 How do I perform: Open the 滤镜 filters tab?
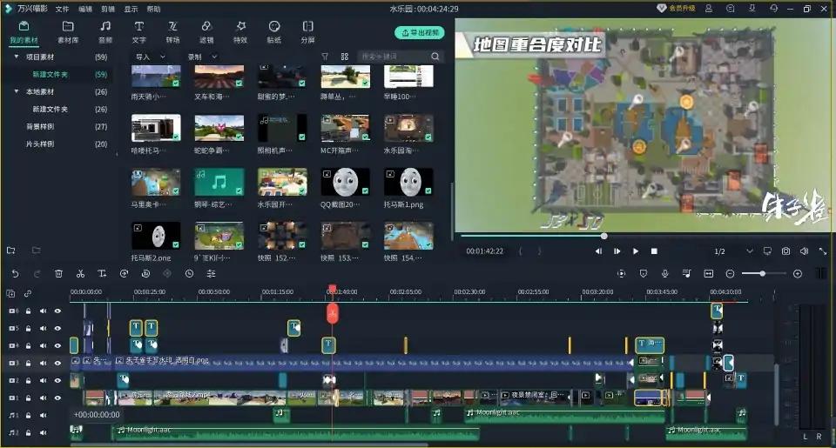click(x=206, y=32)
